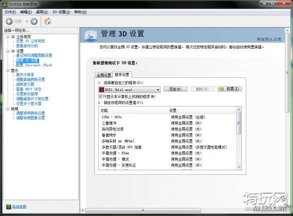Collapse the 3D 立体视觉 tree node
The image size is (293, 216).
[8, 37]
